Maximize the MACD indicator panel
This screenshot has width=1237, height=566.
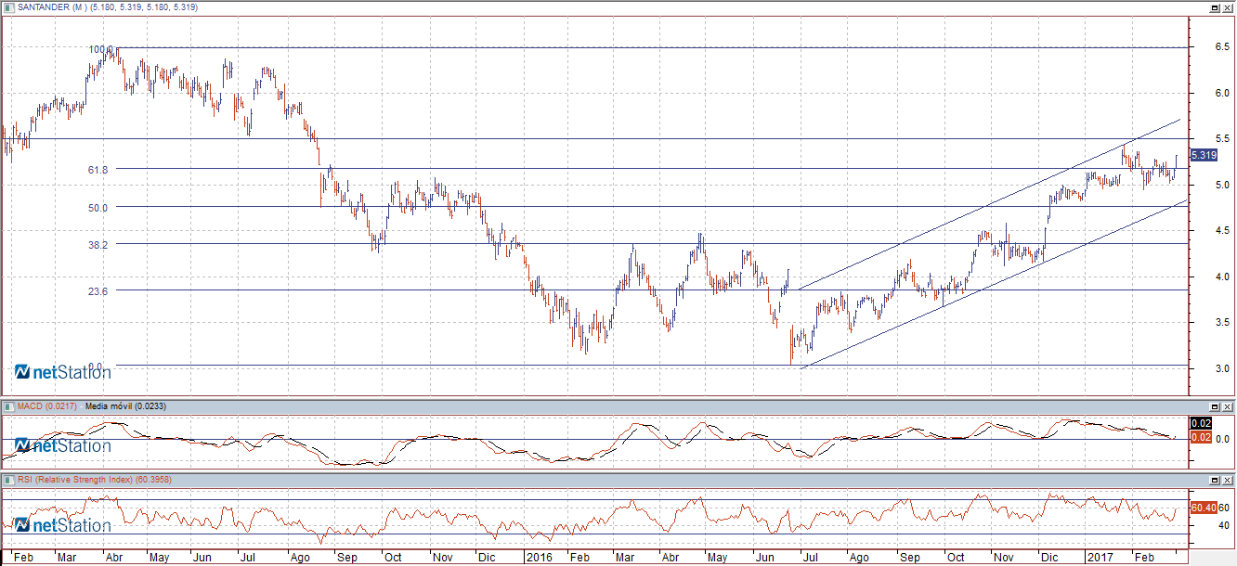[1215, 406]
